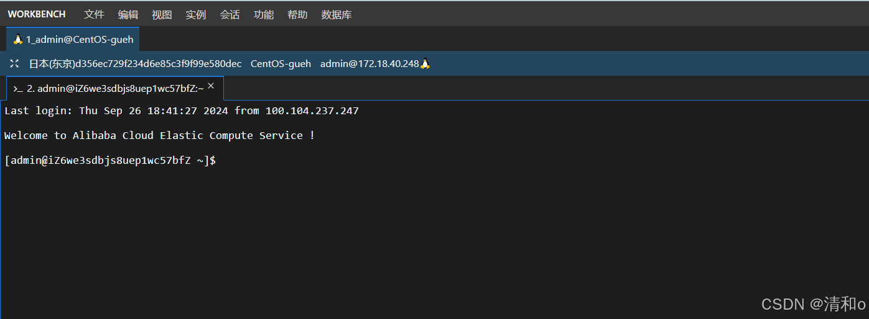
Task: Select the 2. admin@iZ6we3sdbjs8uep1wc57bfZ terminal tab
Action: coord(115,89)
